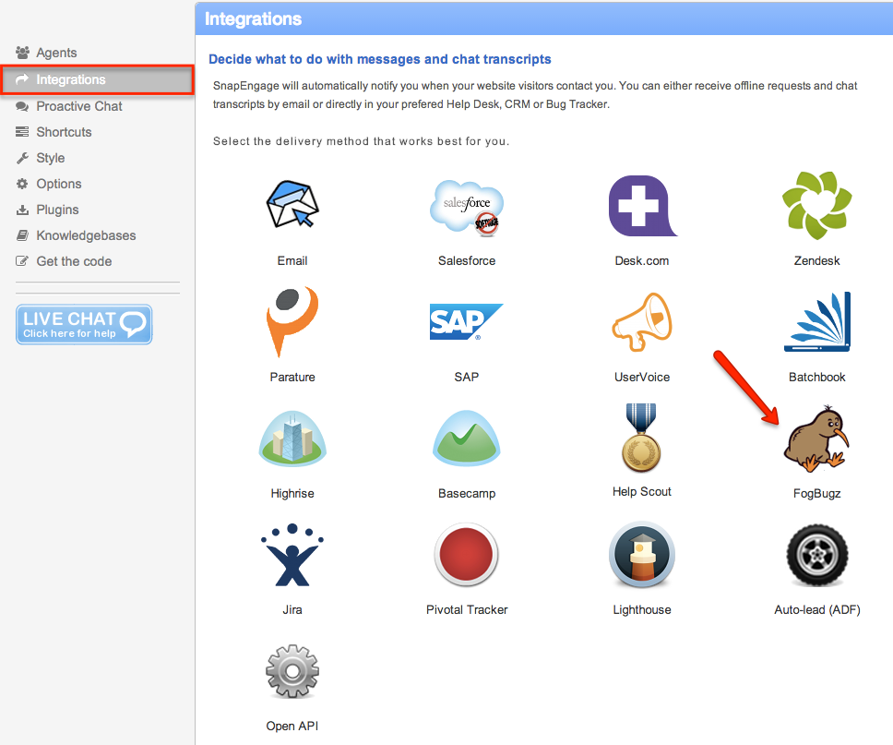Pick the Auto-lead (ADF) tire icon

point(816,555)
